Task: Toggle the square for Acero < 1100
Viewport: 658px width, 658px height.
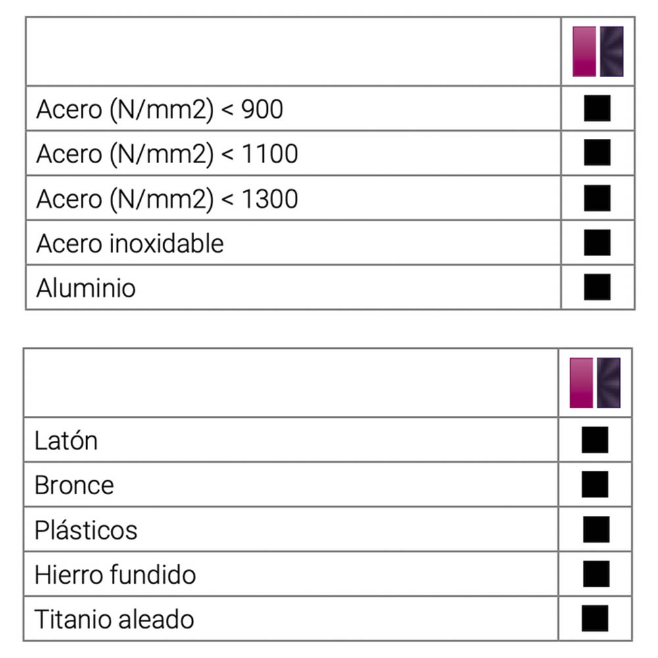Action: (x=597, y=153)
